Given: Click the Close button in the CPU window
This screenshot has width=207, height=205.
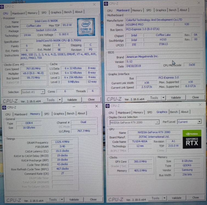Looking at the screenshot, I should [x=91, y=99].
